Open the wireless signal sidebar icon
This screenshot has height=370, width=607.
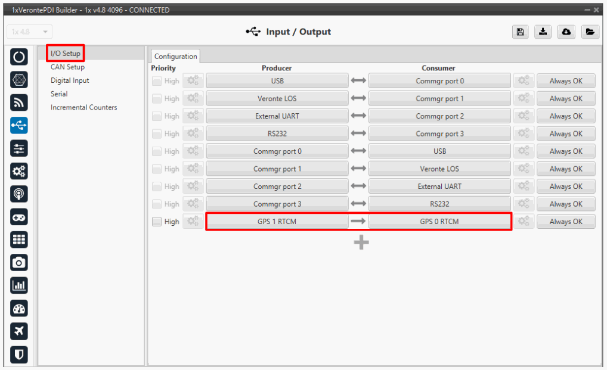19,102
